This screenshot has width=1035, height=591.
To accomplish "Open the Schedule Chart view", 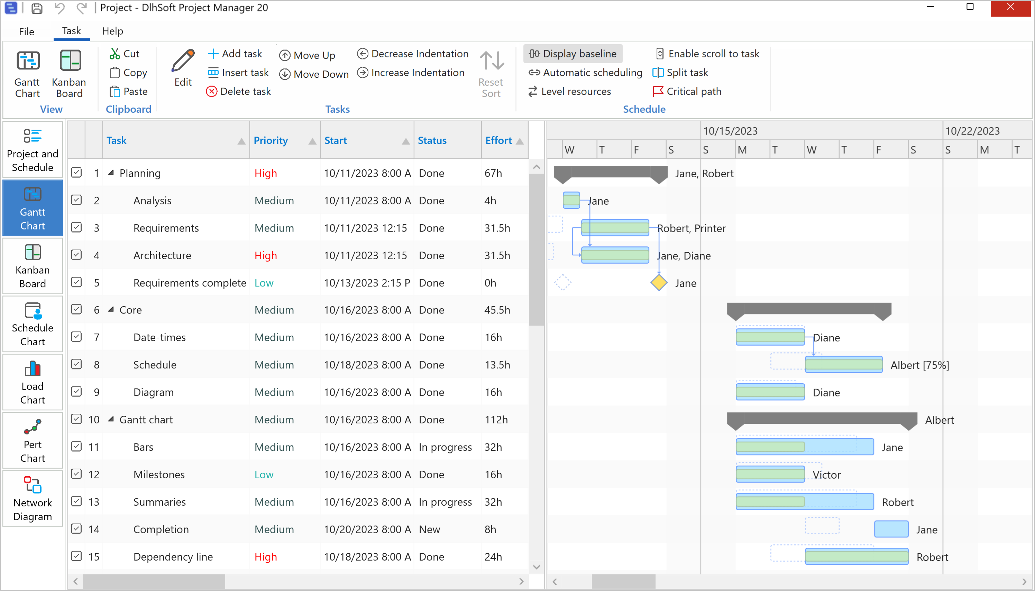I will pos(33,323).
